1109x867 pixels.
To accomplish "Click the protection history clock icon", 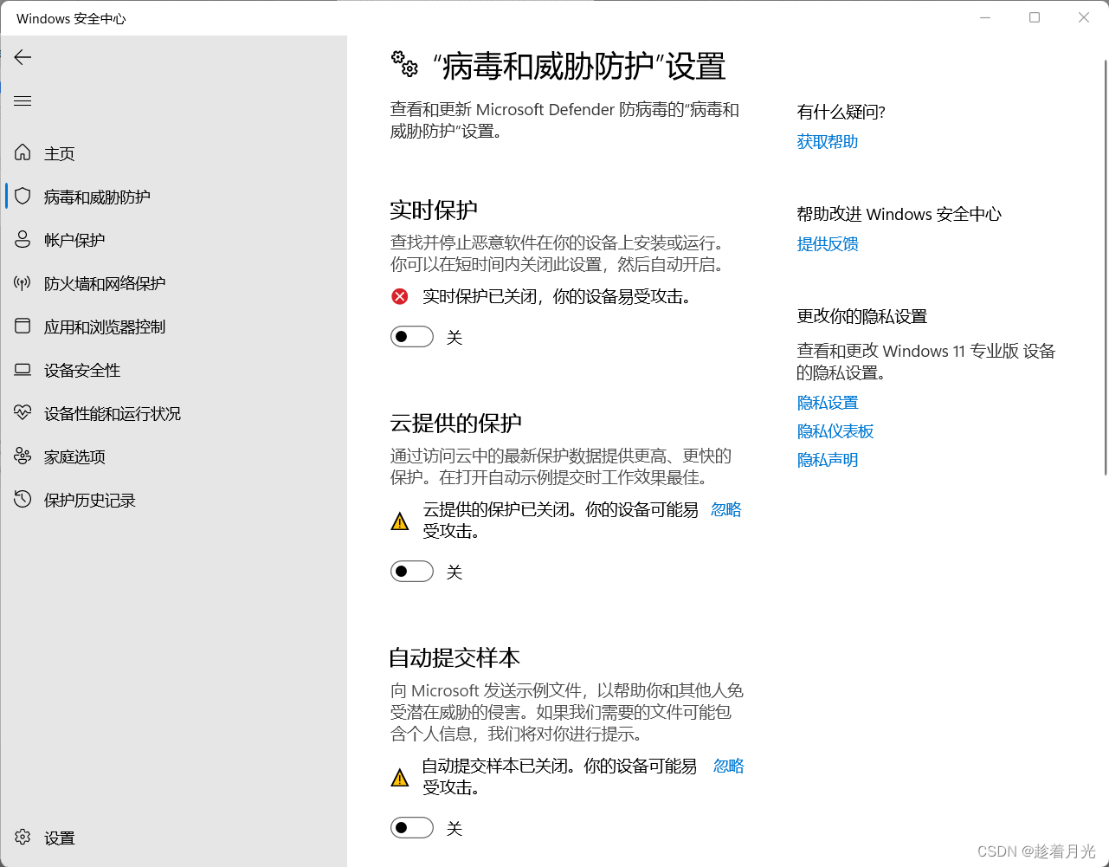I will 23,500.
